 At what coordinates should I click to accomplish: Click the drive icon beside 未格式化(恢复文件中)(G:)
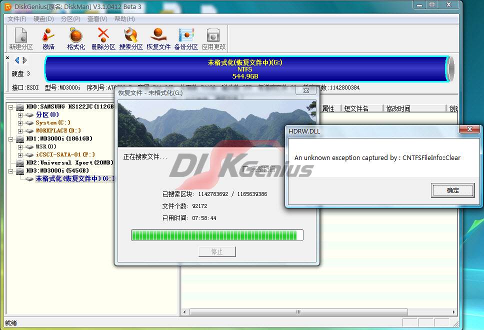click(x=29, y=179)
